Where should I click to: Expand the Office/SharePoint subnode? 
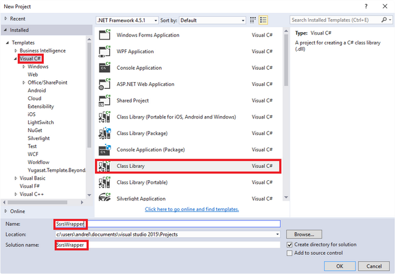click(24, 83)
